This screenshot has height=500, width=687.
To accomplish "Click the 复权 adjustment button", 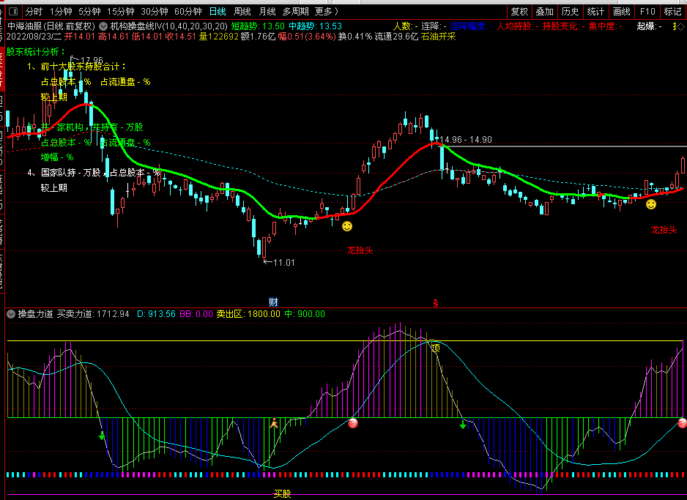I will [x=519, y=12].
